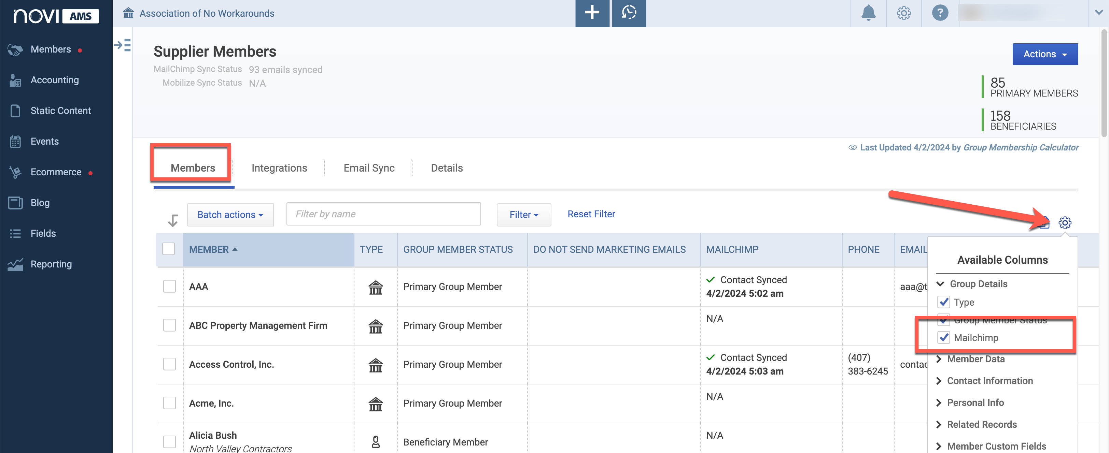Open the Actions dropdown
1109x453 pixels.
tap(1045, 54)
